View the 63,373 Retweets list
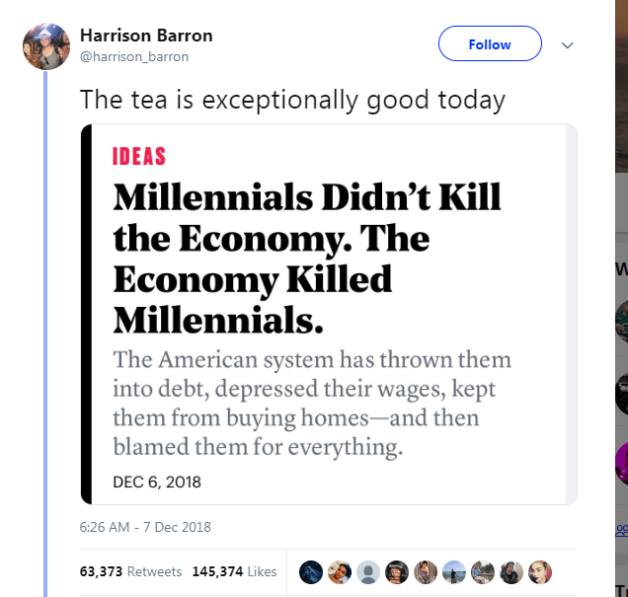 130,571
